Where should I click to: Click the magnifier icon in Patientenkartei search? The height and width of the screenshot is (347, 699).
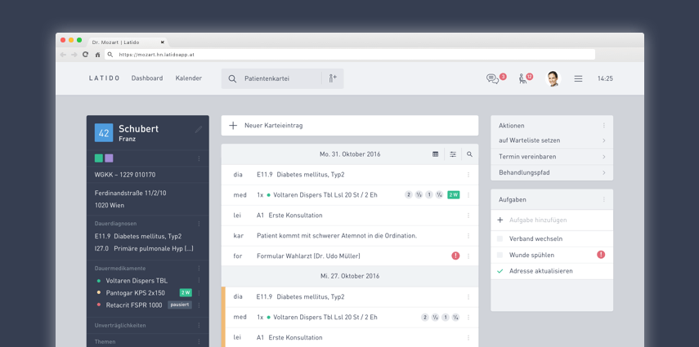(232, 79)
